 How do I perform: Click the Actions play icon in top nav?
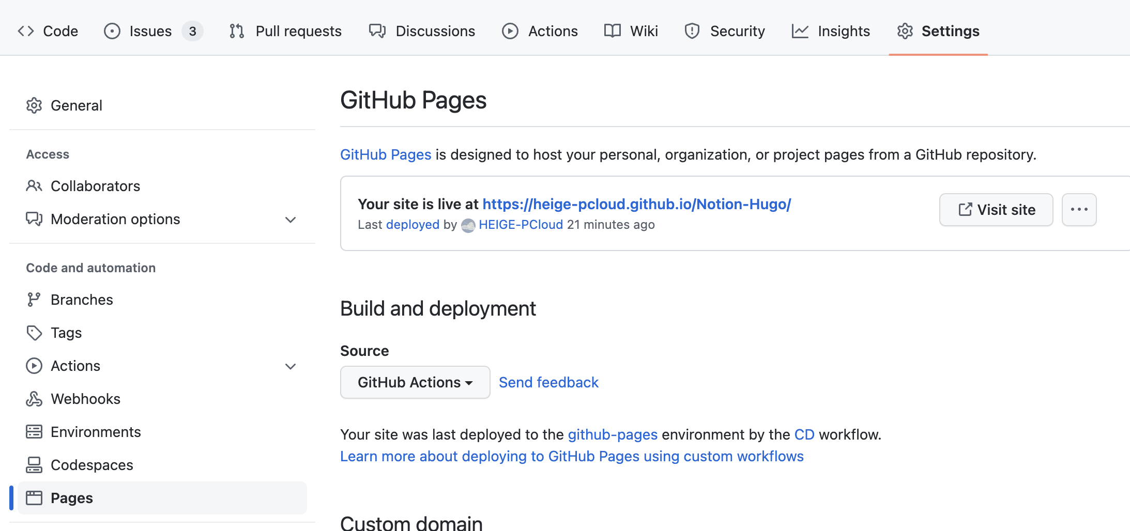(510, 31)
